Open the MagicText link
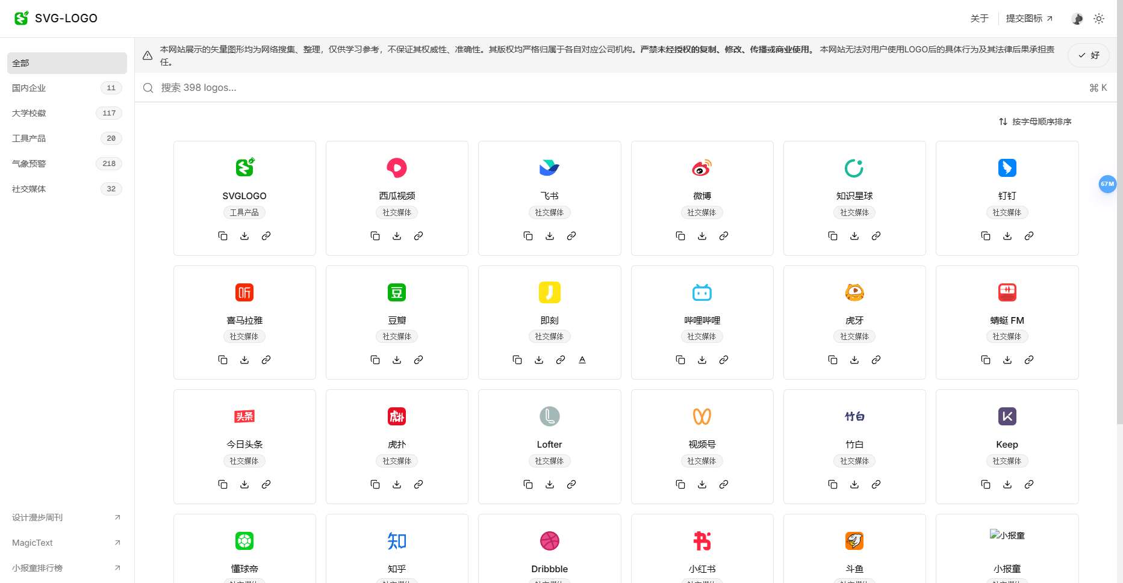This screenshot has width=1123, height=583. (67, 543)
